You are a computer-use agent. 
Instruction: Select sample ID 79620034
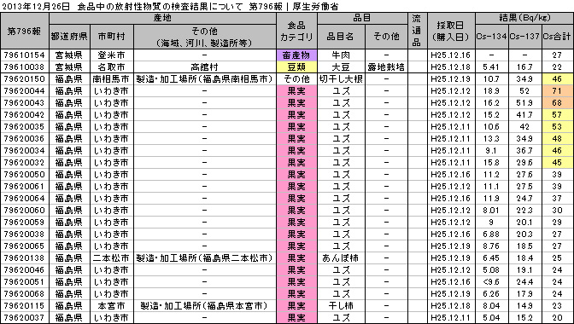tap(24, 151)
